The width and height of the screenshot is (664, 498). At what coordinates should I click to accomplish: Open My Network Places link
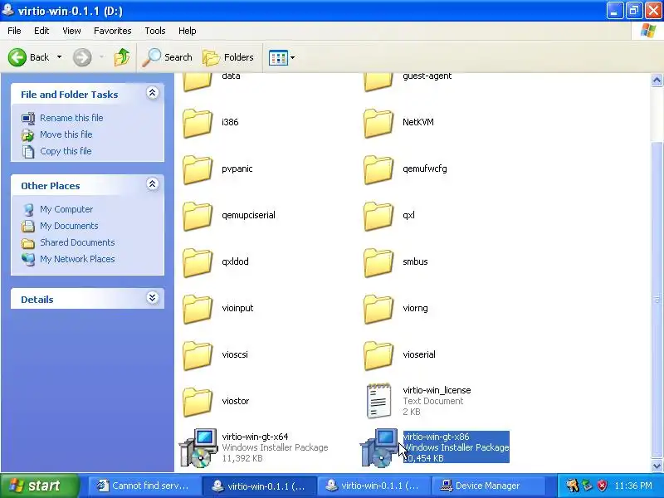coord(77,259)
